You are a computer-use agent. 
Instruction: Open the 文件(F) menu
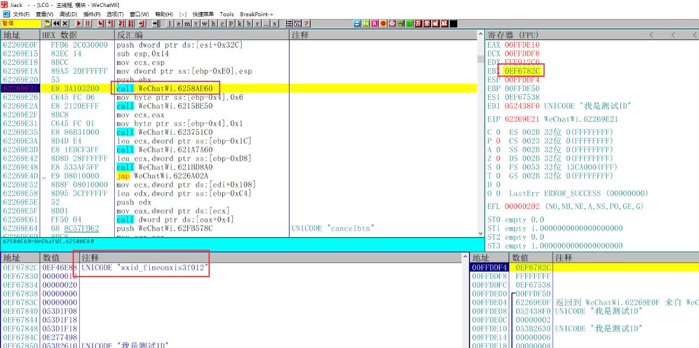(21, 14)
